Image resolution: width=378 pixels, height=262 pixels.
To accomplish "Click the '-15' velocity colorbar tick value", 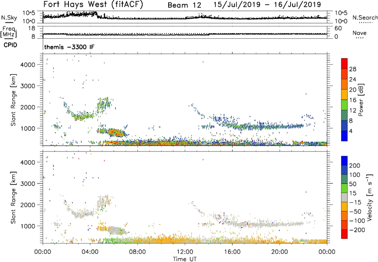I will [x=355, y=202].
